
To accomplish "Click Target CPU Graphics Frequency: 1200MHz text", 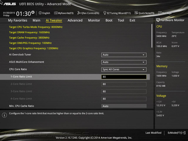I will click(34, 48).
